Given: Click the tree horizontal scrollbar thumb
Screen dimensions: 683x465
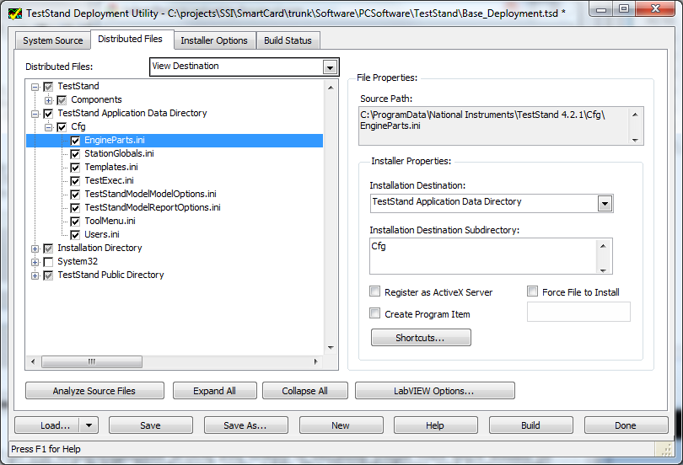Looking at the screenshot, I should click(x=92, y=361).
